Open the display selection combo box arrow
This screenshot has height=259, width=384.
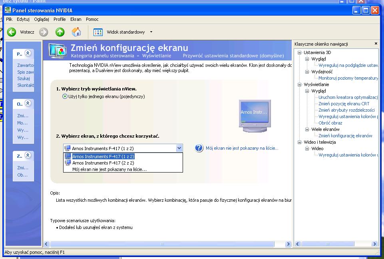point(179,148)
